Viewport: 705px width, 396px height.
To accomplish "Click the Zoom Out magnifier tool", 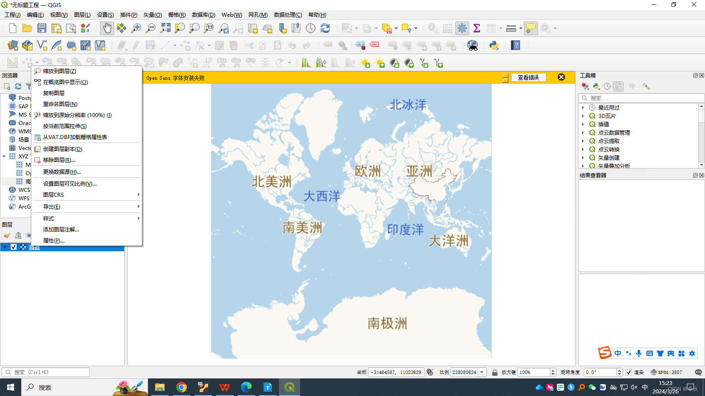I will coord(151,28).
